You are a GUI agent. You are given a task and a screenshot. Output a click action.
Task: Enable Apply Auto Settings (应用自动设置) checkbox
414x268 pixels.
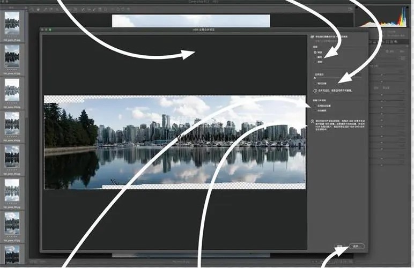click(x=315, y=106)
